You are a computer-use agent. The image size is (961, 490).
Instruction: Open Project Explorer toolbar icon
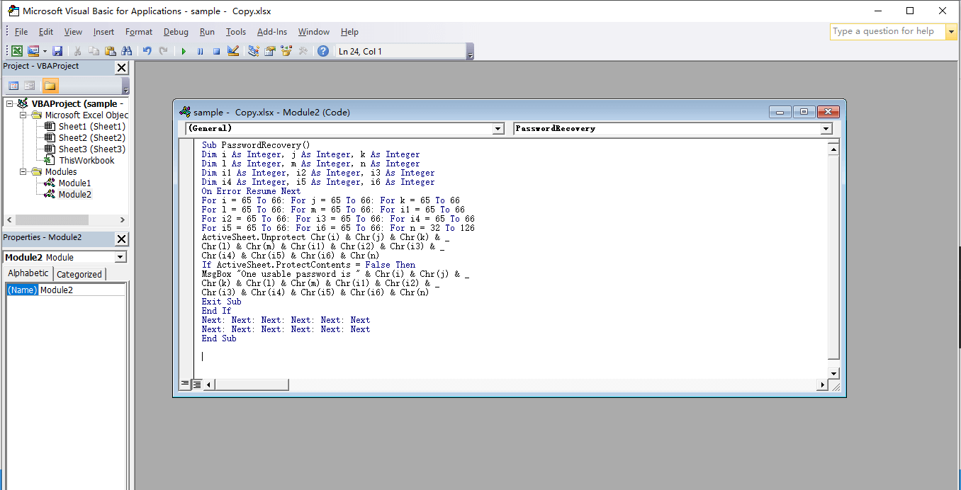(x=254, y=51)
